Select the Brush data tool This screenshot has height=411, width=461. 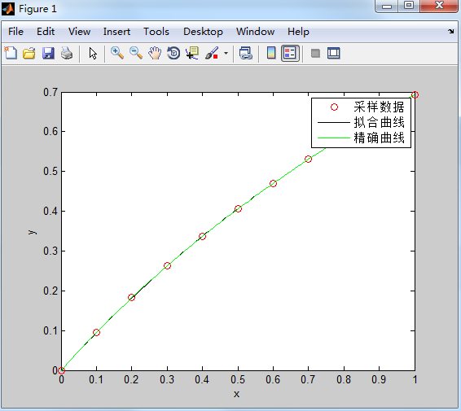coord(212,53)
